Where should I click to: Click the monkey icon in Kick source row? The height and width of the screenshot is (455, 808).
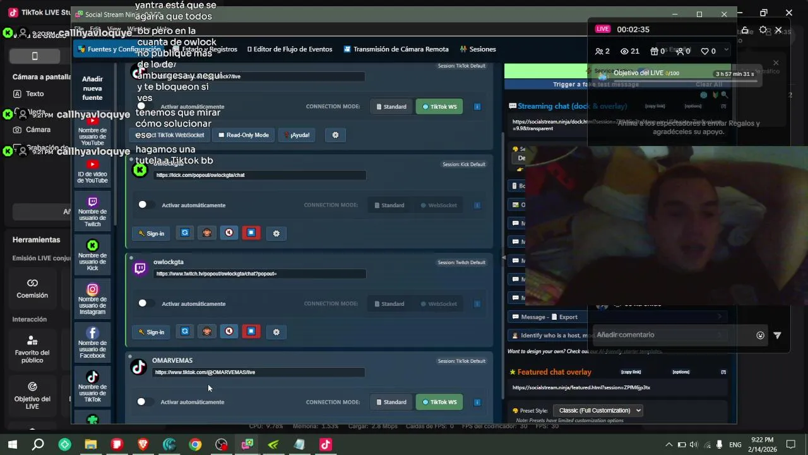pyautogui.click(x=207, y=233)
